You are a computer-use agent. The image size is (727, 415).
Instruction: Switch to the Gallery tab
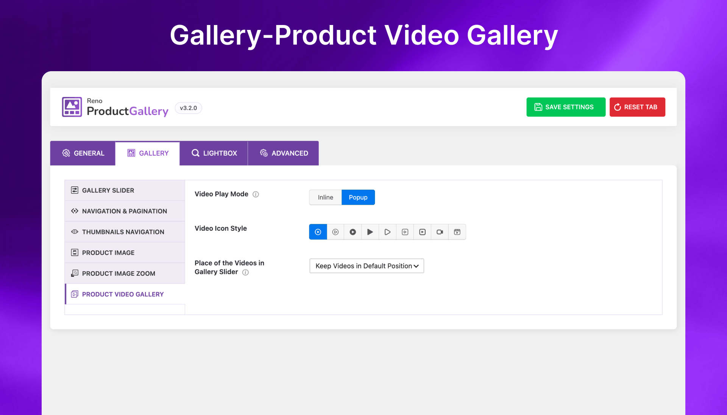[x=148, y=153]
